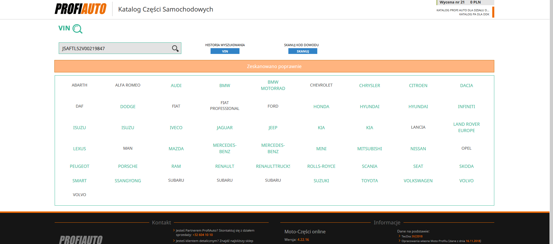Click the magnifier icon in the VIN field

pos(175,48)
